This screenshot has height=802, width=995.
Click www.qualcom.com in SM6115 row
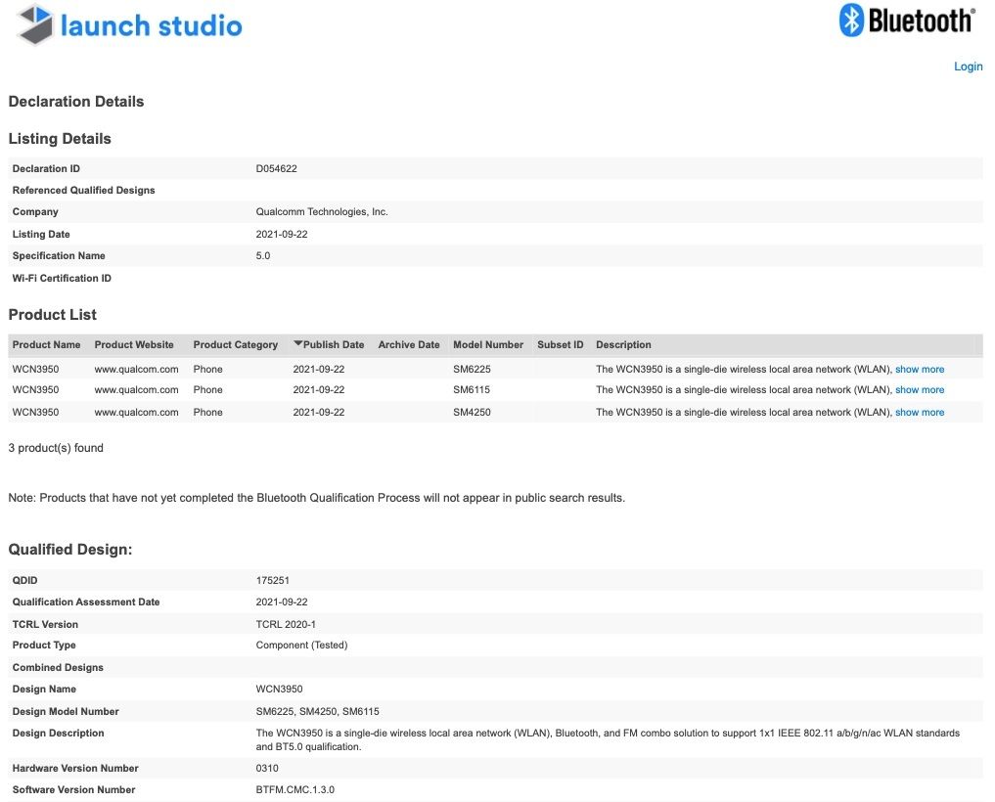point(136,389)
